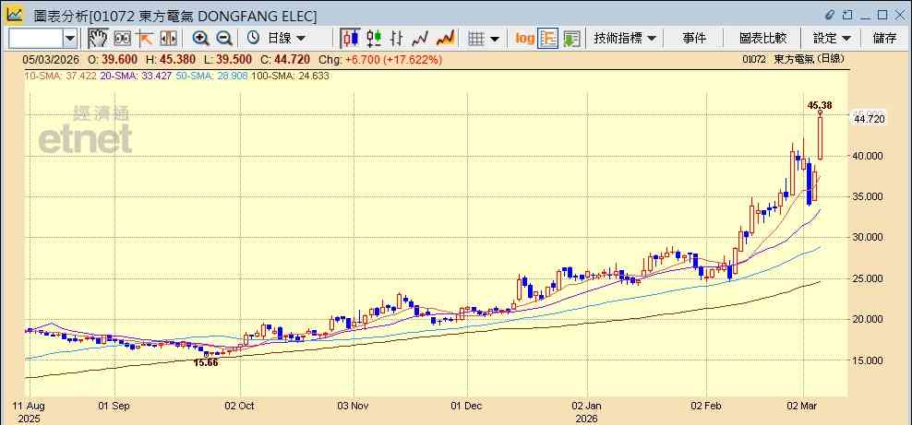Click the 05/03/2026 date readout

(49, 59)
